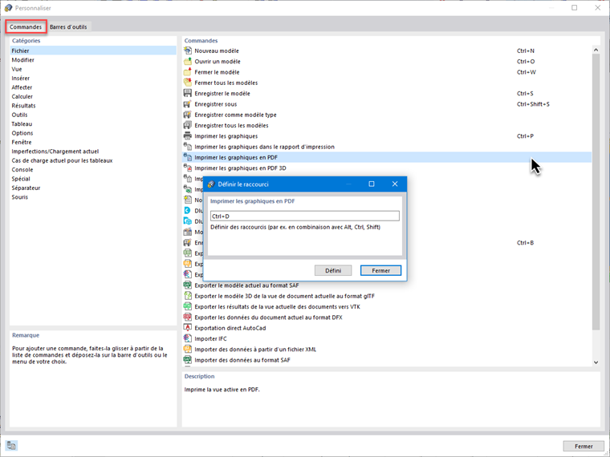Click the Enregistrer le modèle floppy icon
This screenshot has height=457, width=610.
188,93
